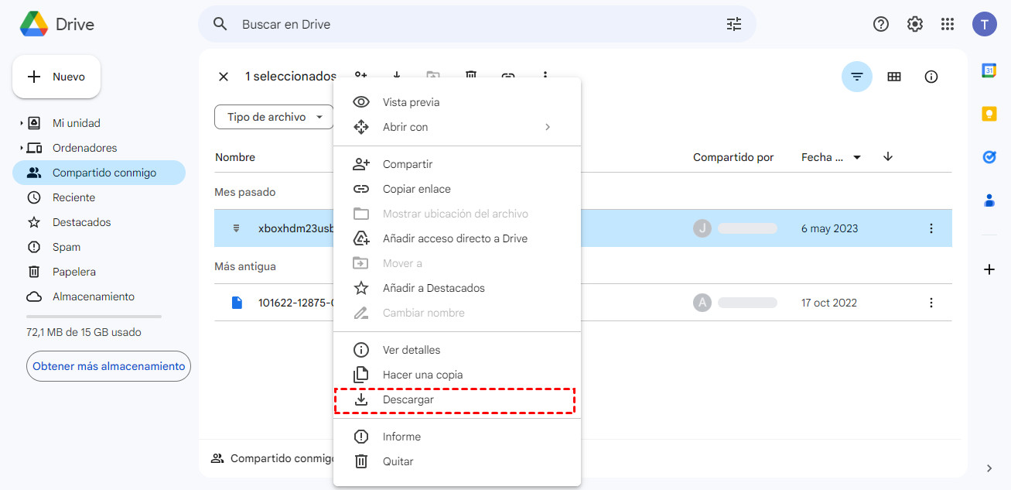Image resolution: width=1011 pixels, height=490 pixels.
Task: Toggle the filters button
Action: coord(857,77)
